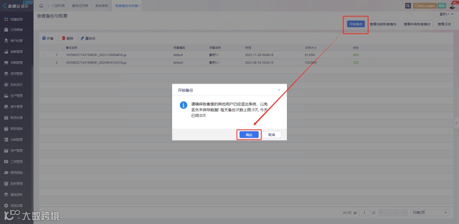Go to previous page arrow

[x=389, y=213]
